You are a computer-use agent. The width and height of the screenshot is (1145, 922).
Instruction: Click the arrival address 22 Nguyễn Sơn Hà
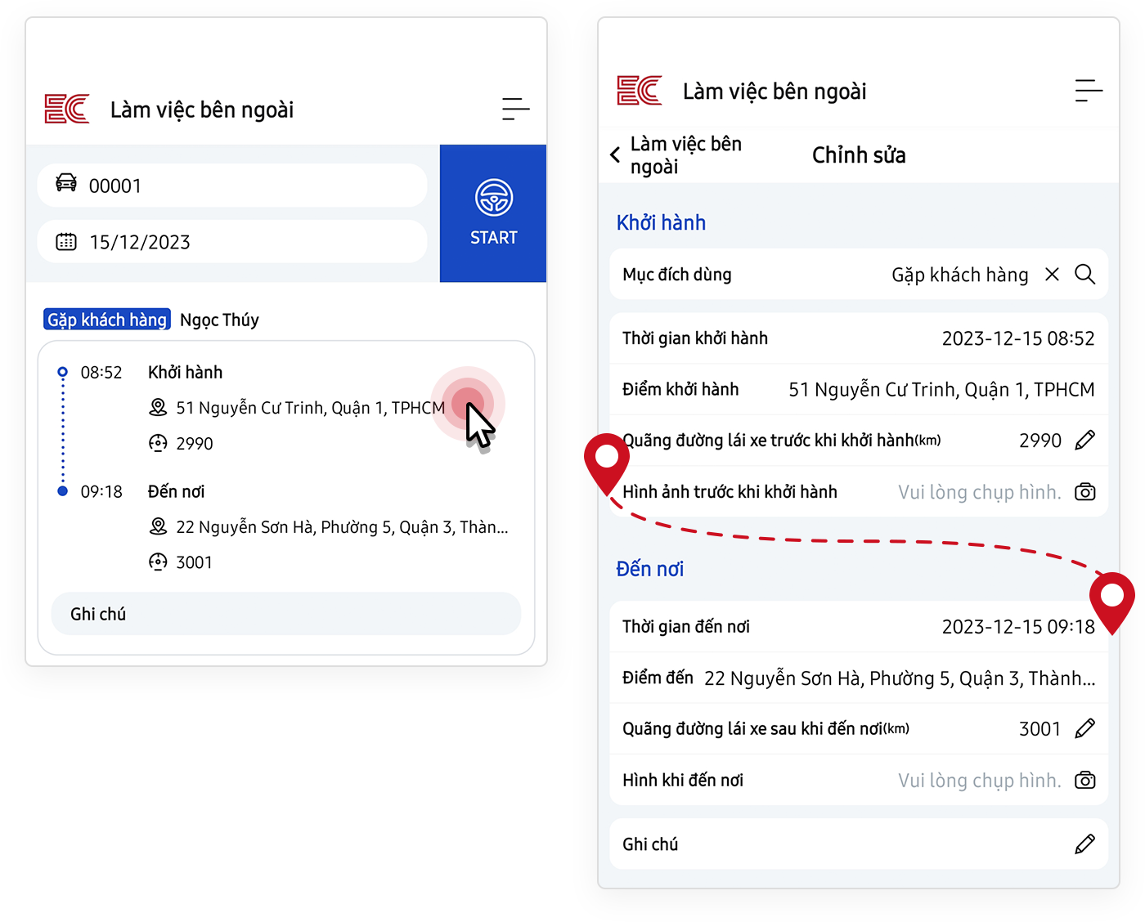coord(341,527)
